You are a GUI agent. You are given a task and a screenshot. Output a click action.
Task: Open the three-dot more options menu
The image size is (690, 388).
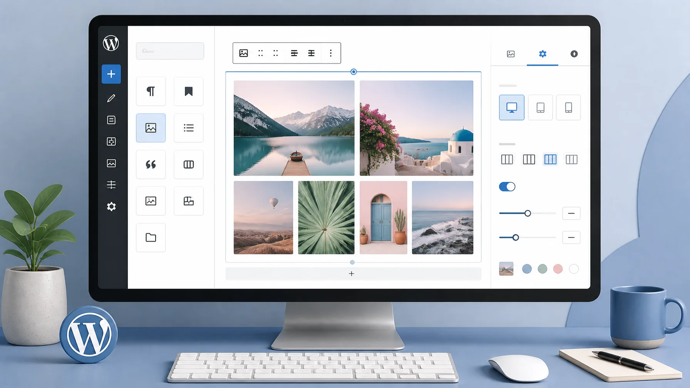[x=331, y=53]
